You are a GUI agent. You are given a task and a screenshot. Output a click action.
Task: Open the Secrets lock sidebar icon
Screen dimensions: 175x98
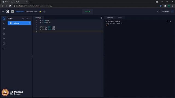click(x=4, y=33)
